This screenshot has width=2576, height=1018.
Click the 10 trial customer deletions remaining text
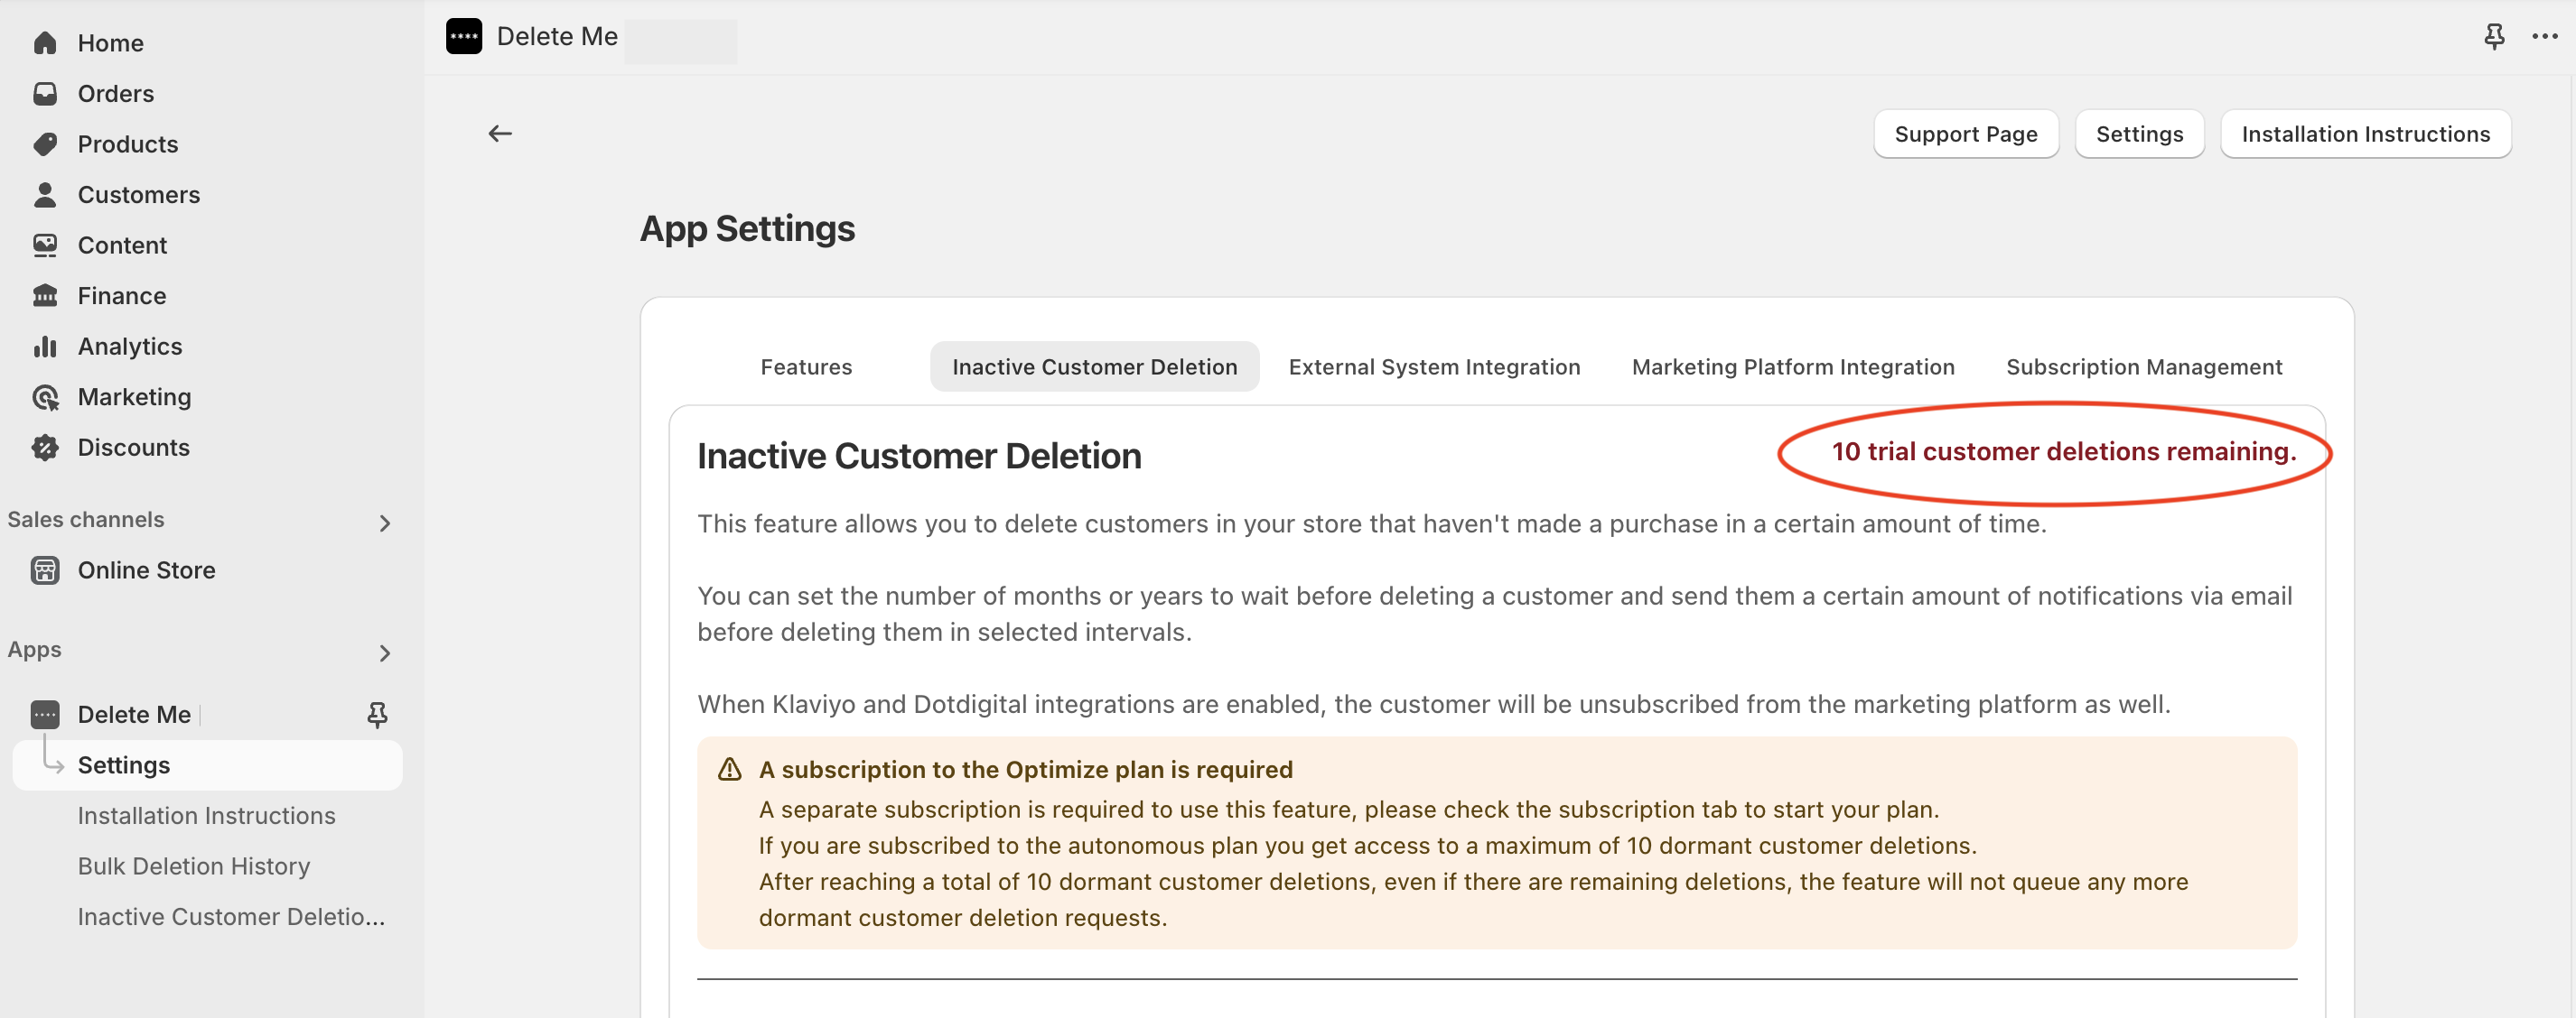[2063, 451]
